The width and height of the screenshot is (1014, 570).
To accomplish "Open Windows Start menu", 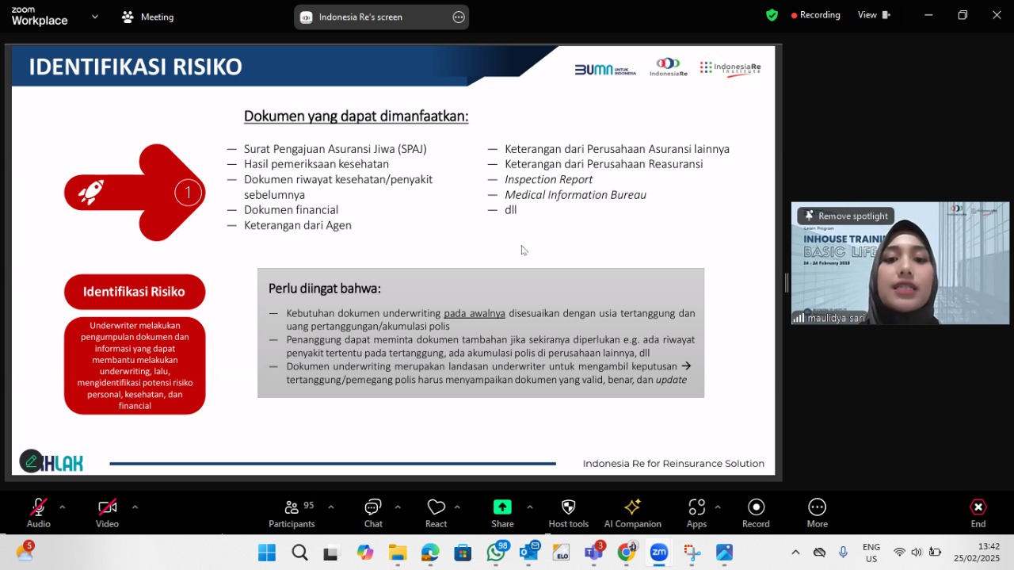I will pyautogui.click(x=267, y=553).
